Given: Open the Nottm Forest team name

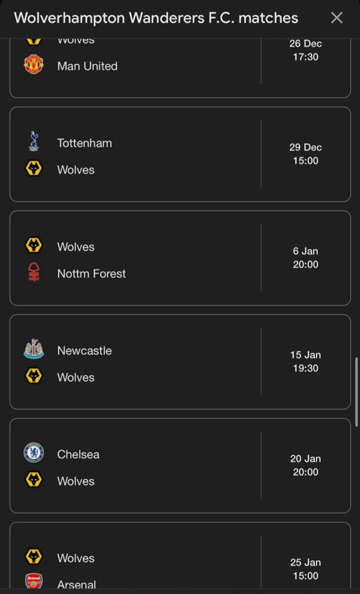Looking at the screenshot, I should 91,274.
